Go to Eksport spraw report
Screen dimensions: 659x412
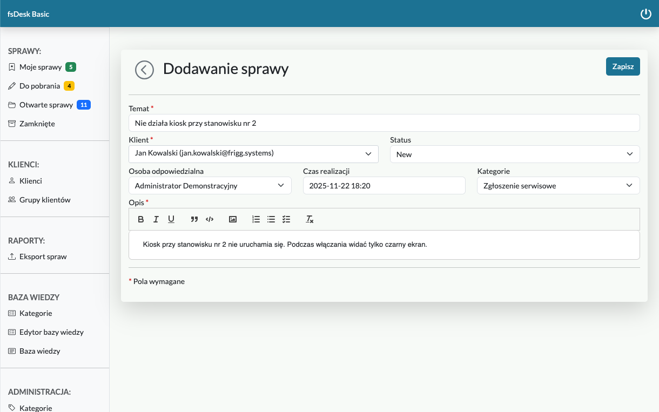[x=43, y=256]
